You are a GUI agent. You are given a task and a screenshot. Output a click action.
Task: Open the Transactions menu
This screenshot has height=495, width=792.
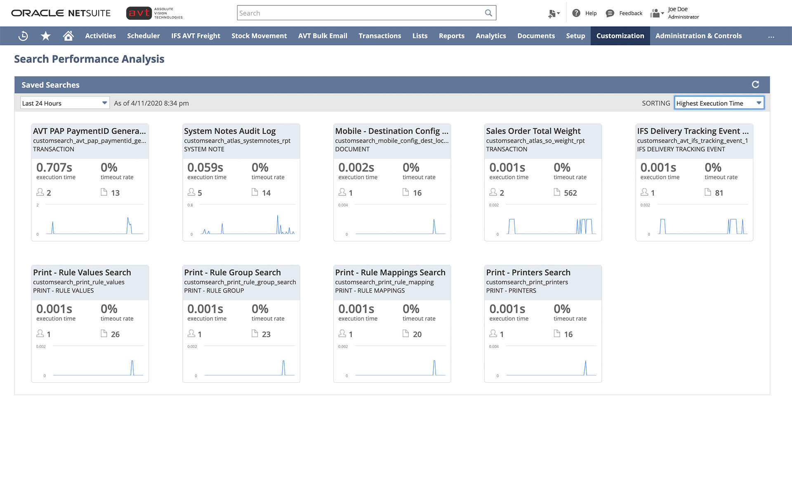[x=379, y=36]
